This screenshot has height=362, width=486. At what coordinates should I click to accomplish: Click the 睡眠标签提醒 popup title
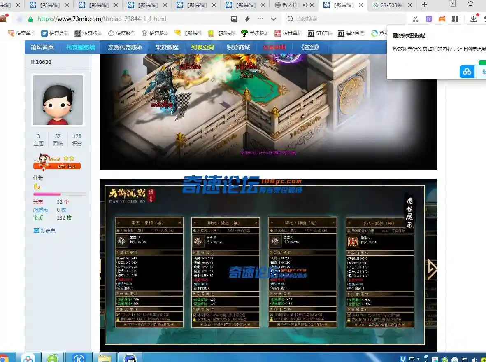click(x=409, y=35)
